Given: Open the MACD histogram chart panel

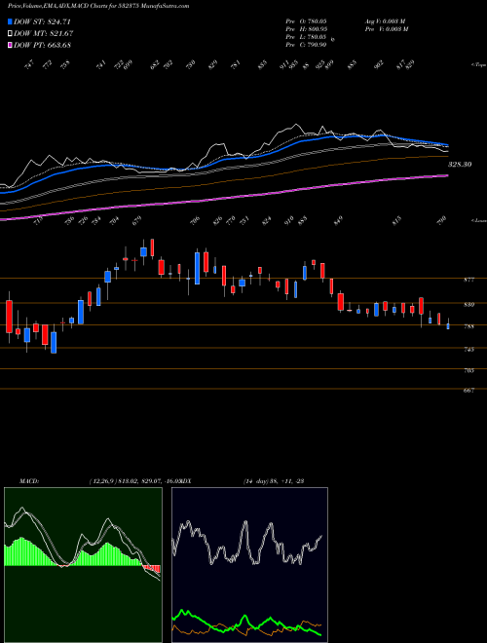Looking at the screenshot, I should 83,565.
